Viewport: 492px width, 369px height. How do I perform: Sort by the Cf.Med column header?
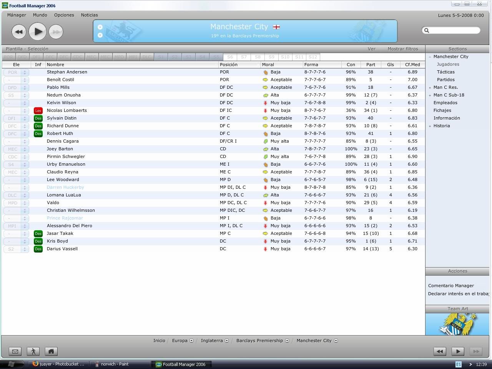[412, 65]
